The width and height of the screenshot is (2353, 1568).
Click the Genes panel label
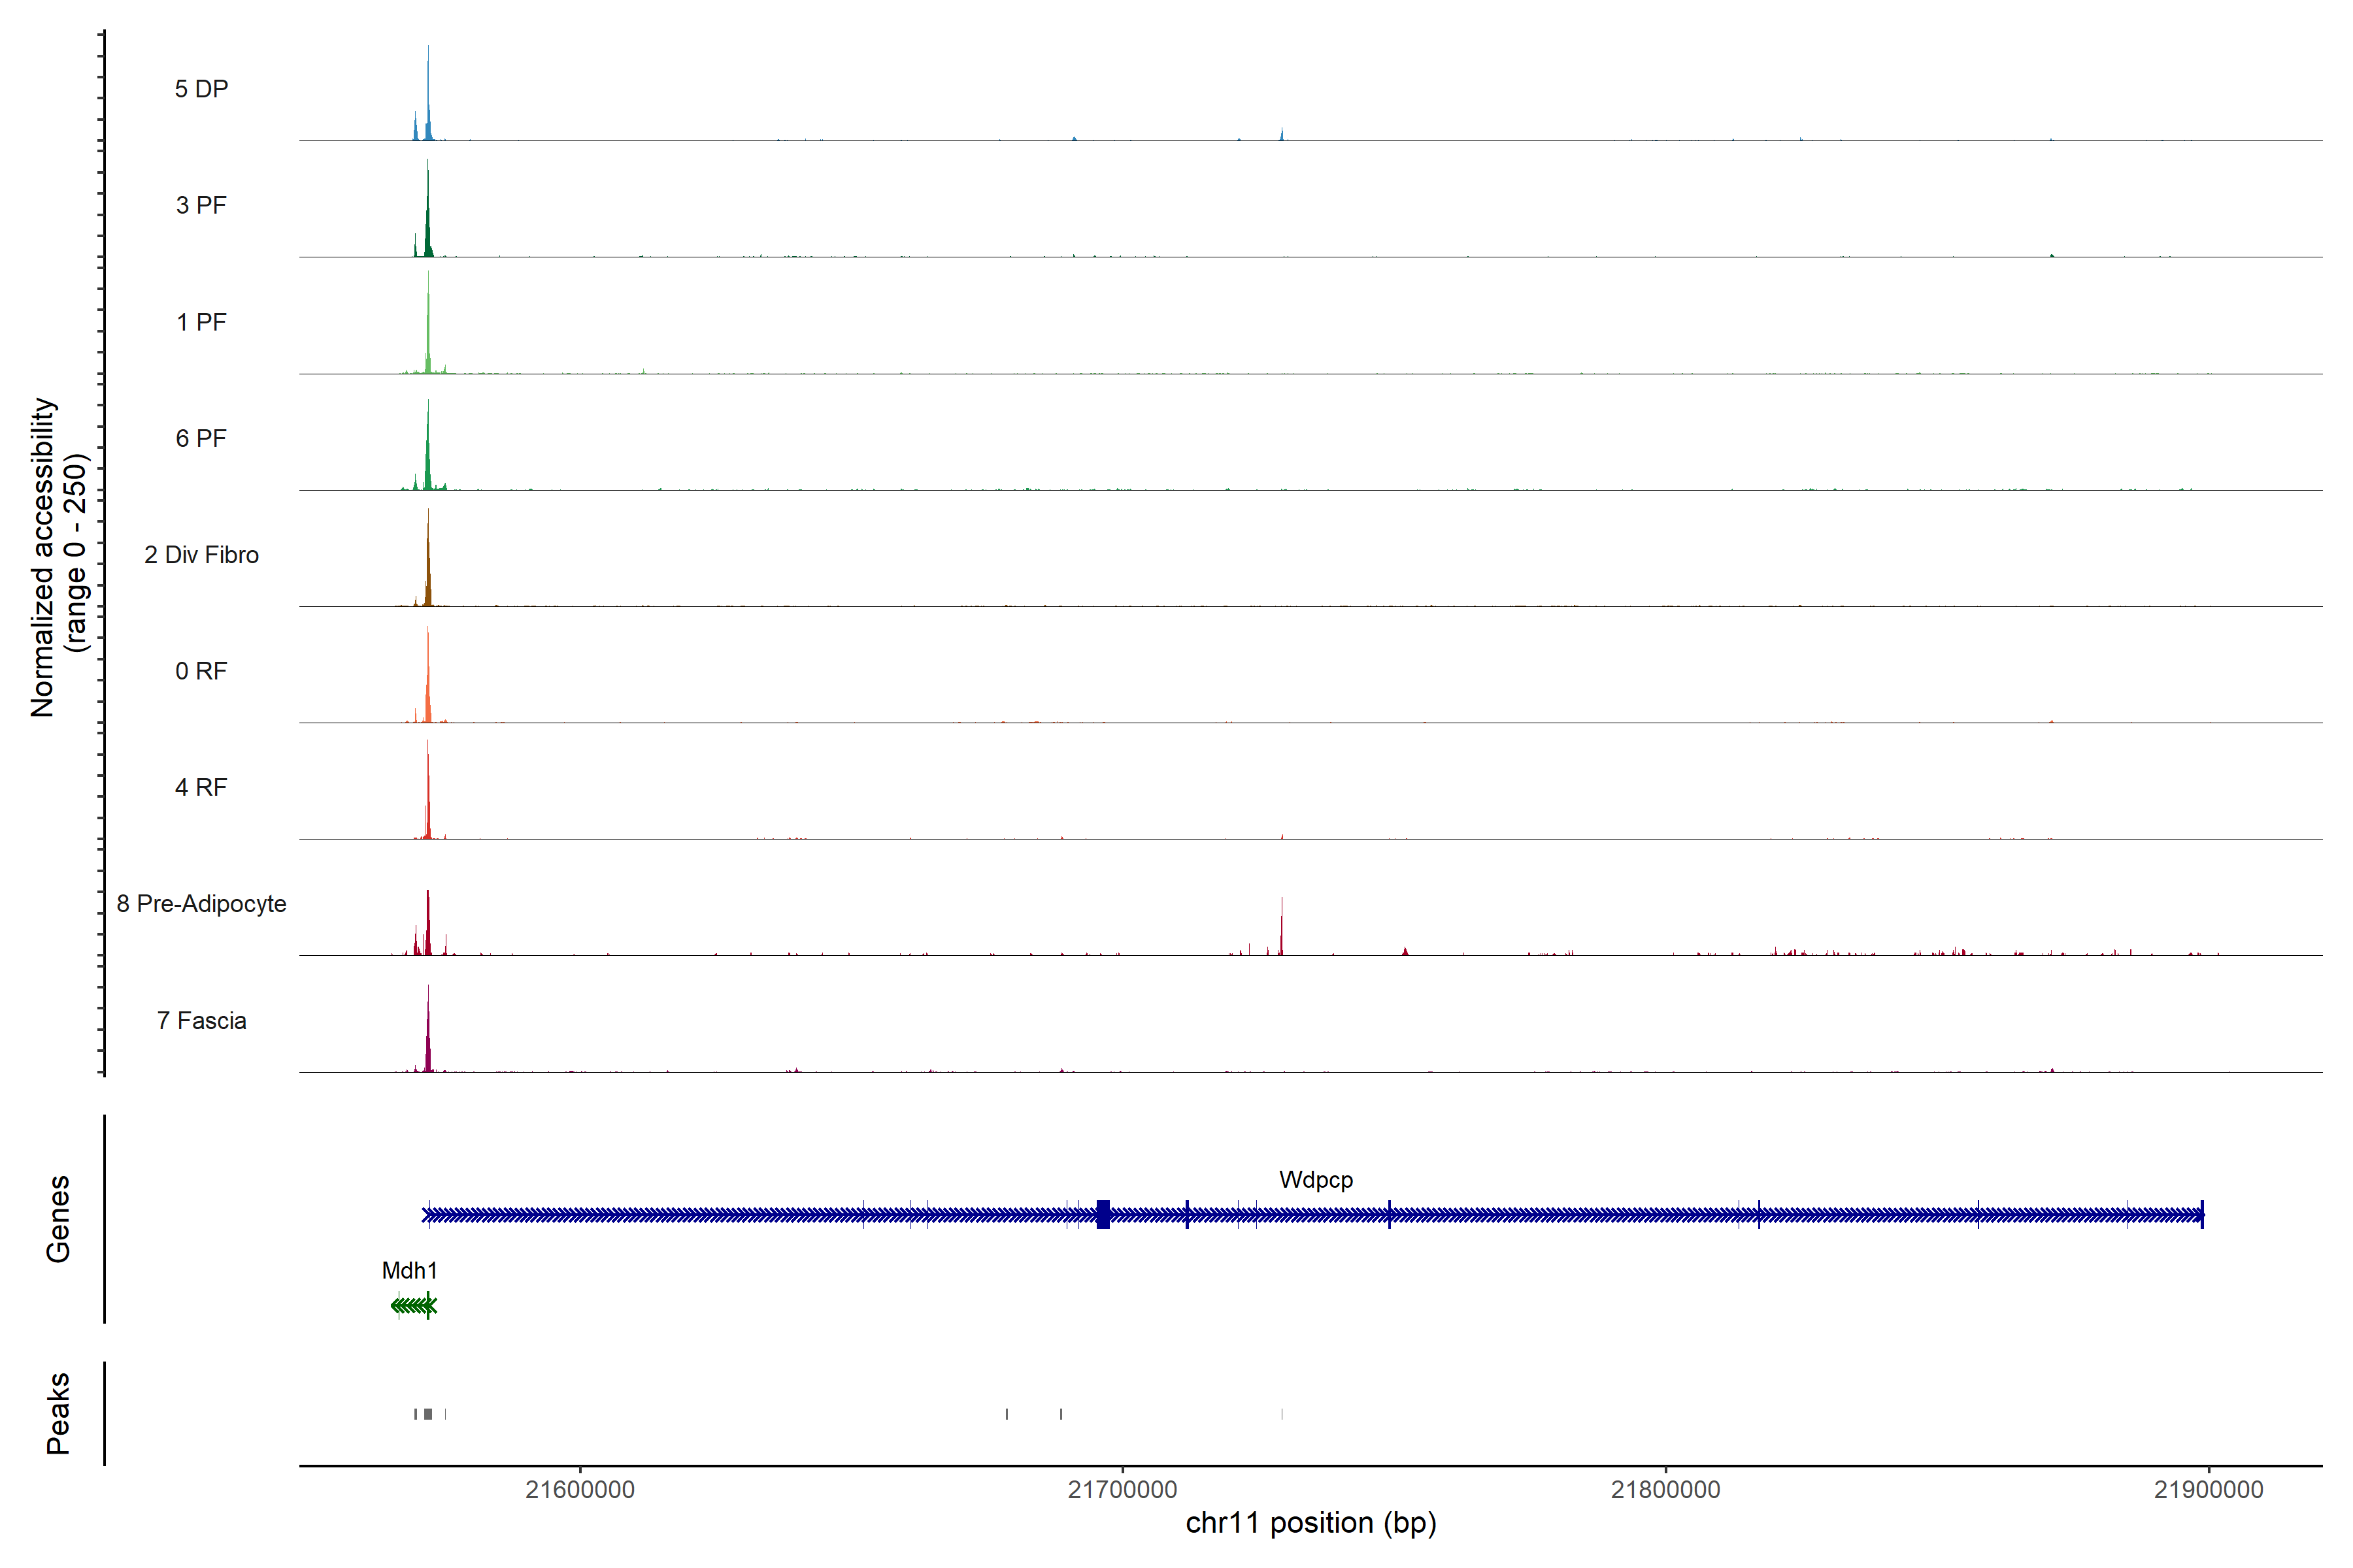pos(58,1218)
